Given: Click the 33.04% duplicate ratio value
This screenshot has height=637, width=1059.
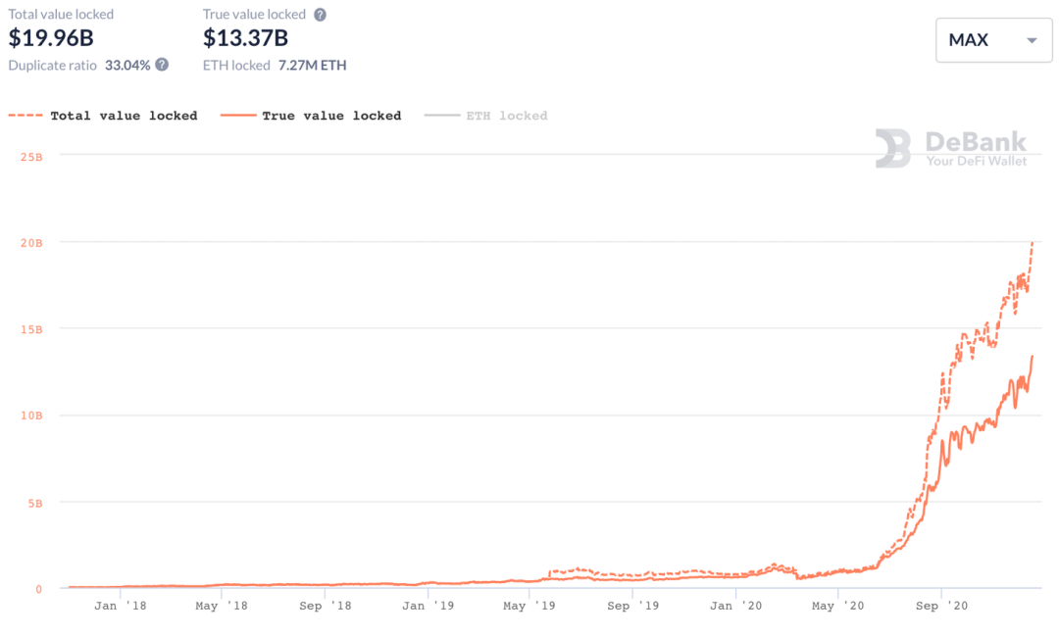Looking at the screenshot, I should point(127,66).
